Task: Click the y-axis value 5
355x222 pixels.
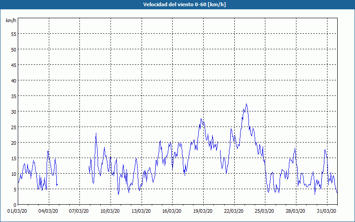Action: tap(15, 190)
